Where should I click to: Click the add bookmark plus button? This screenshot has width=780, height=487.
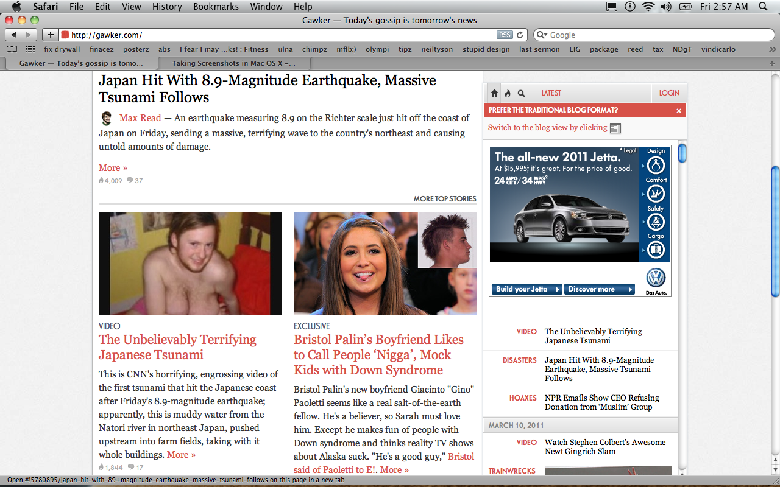pos(51,35)
